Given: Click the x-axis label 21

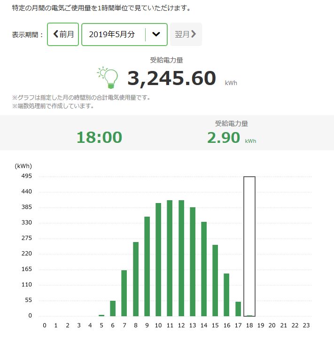Looking at the screenshot, I should [x=284, y=325].
